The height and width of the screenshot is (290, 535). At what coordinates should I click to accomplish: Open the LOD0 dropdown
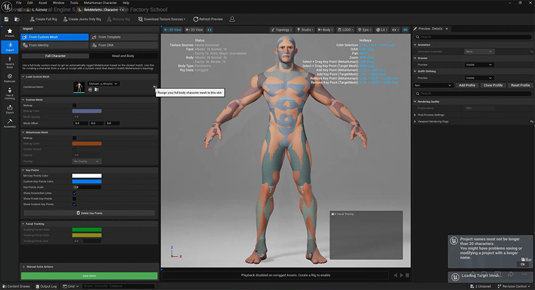pos(346,30)
